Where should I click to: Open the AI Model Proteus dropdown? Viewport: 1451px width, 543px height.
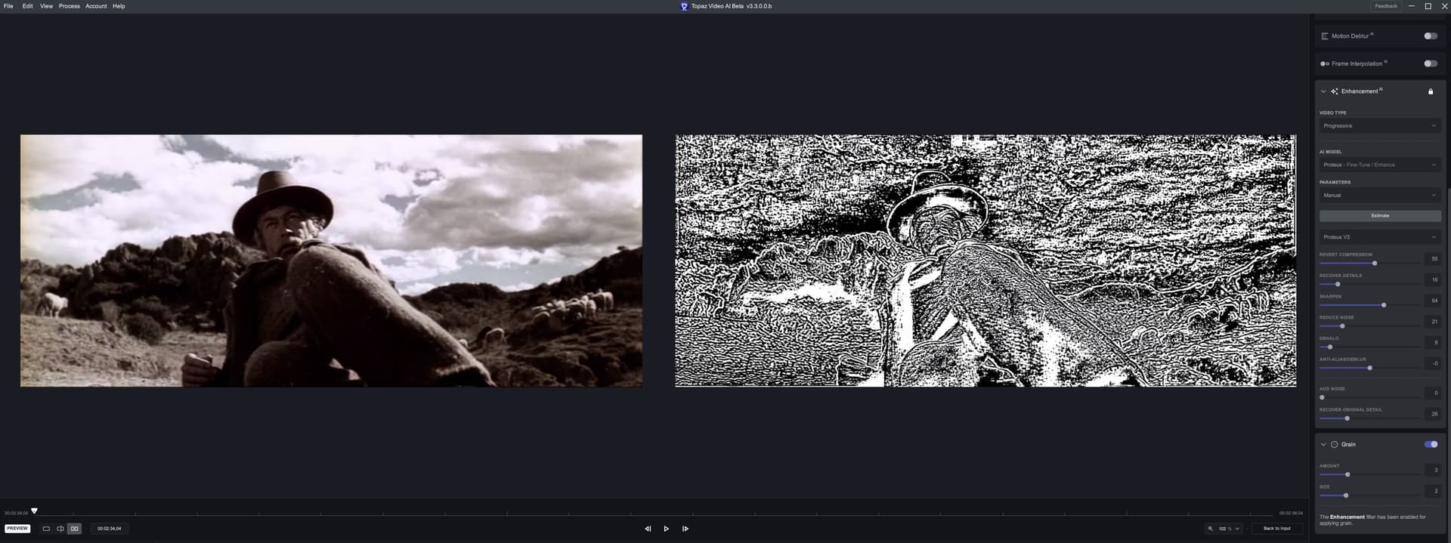click(x=1380, y=165)
